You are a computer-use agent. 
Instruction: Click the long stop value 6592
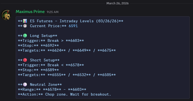tap(50, 46)
